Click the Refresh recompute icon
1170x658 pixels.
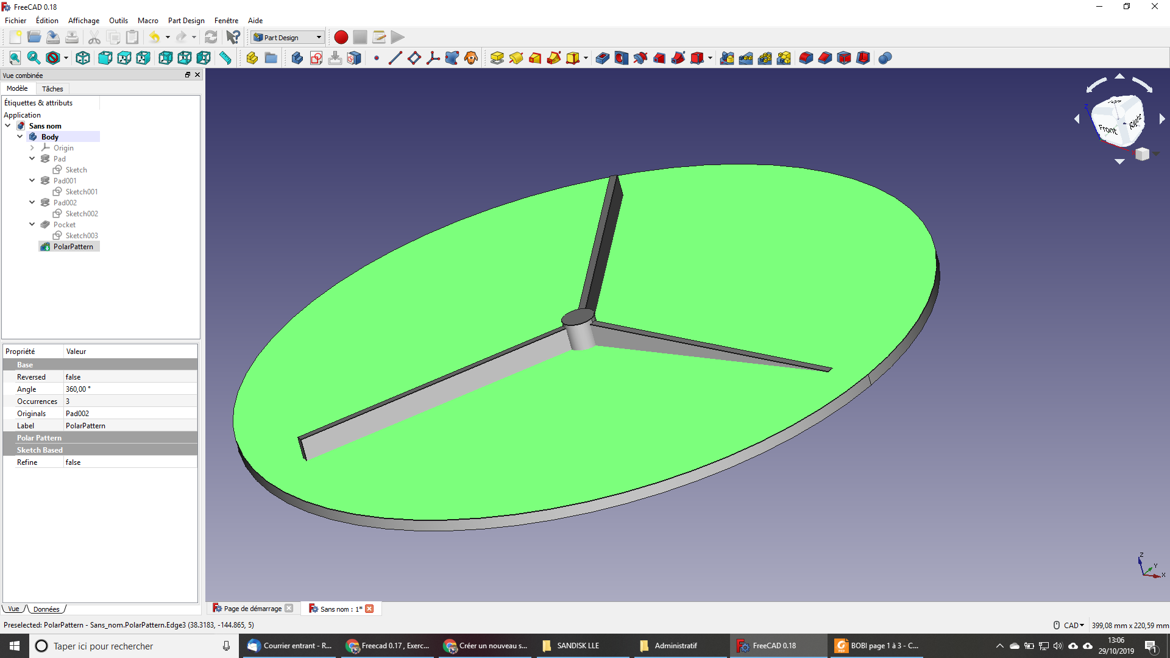tap(211, 37)
